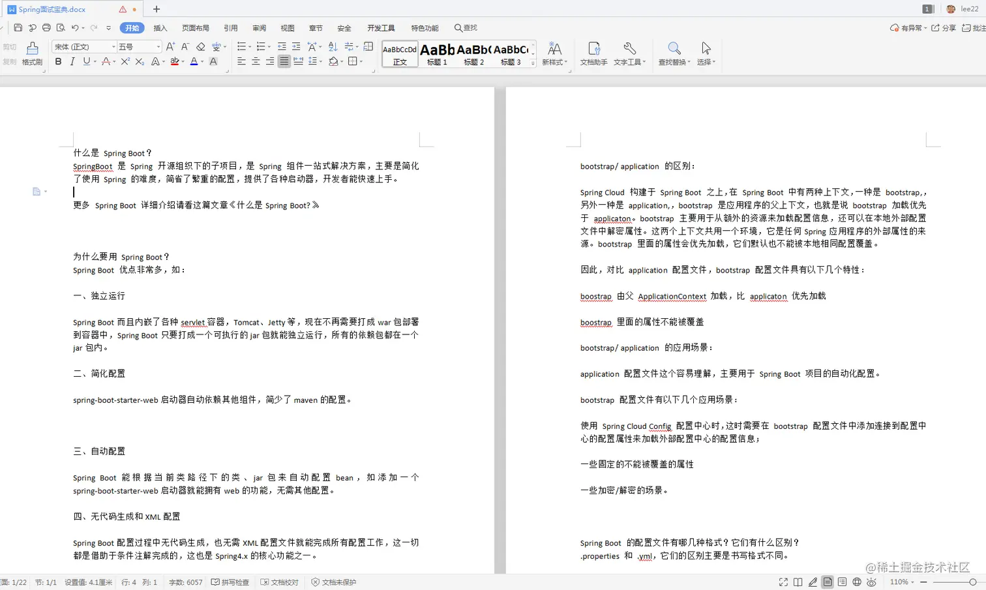Decrease paragraph indent
986x590 pixels.
tap(282, 46)
